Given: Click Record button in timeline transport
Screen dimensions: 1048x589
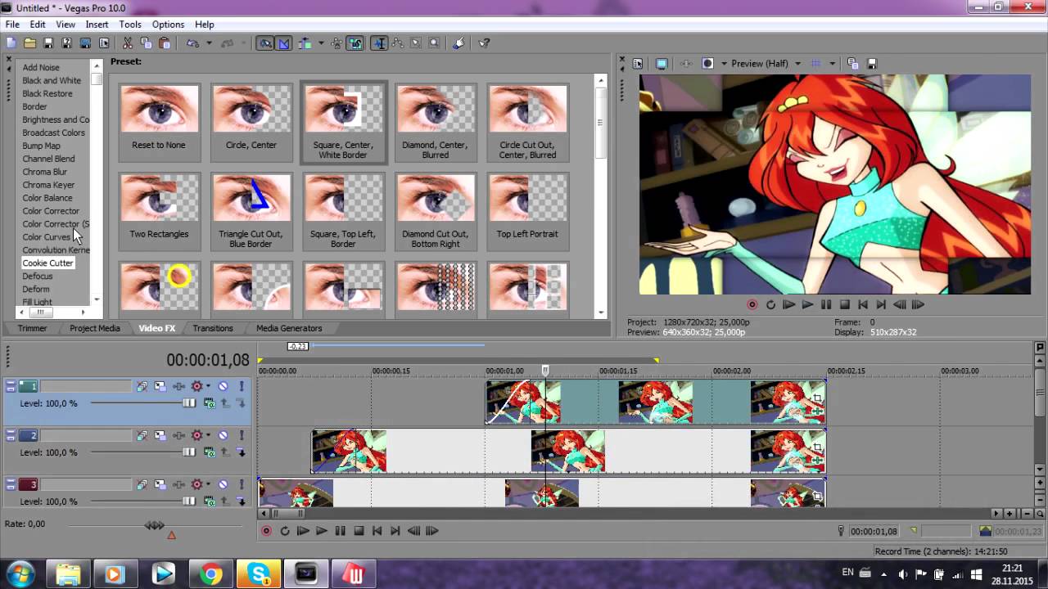Looking at the screenshot, I should click(x=266, y=531).
